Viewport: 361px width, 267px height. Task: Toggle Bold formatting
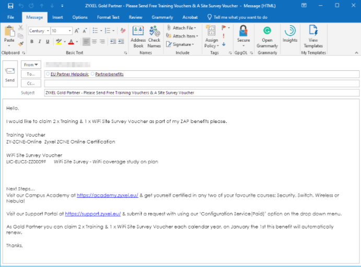point(32,42)
